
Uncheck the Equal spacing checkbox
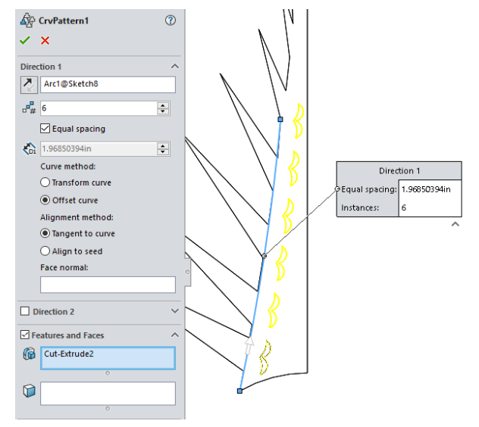[45, 129]
